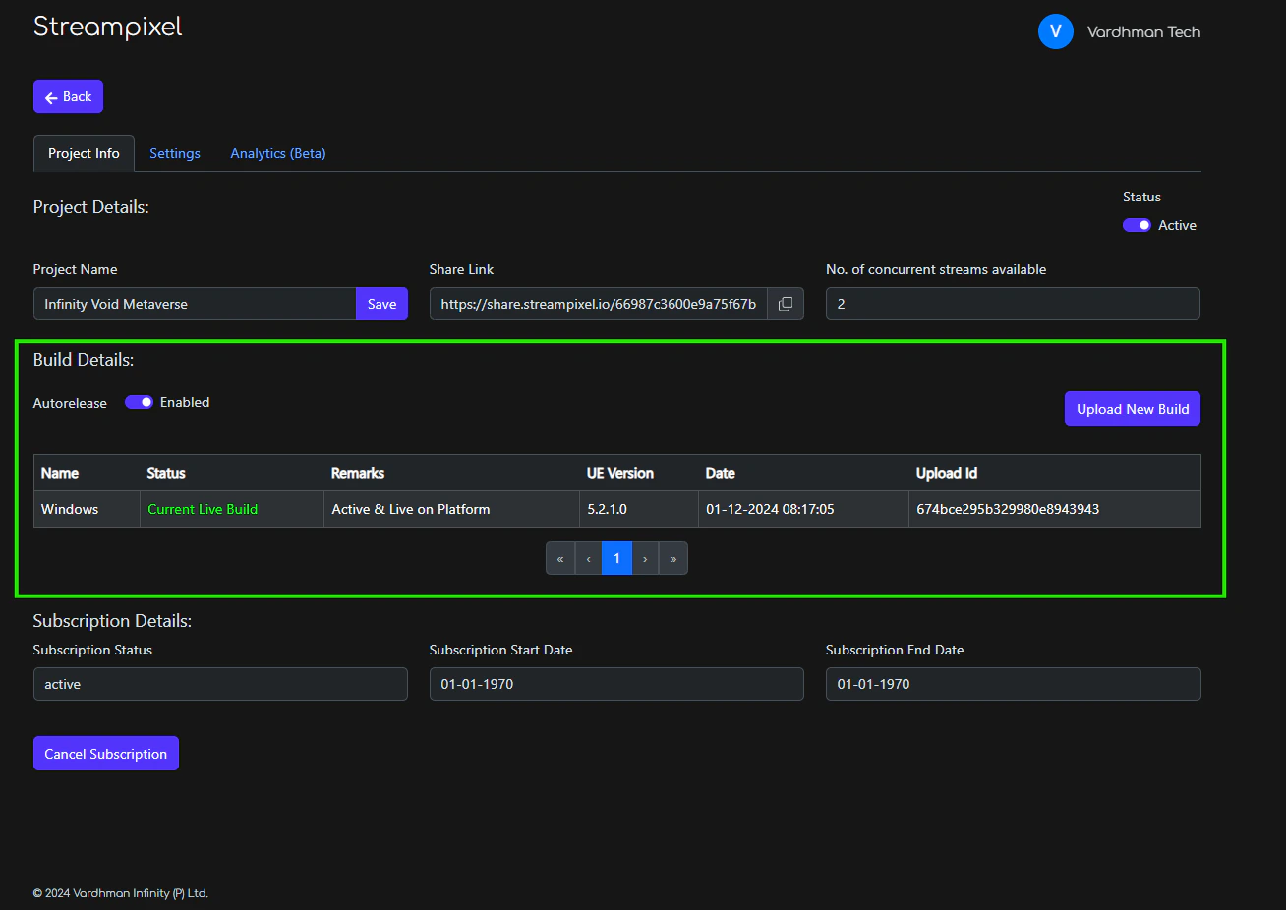Click the Subscription Status field
This screenshot has height=910, width=1286.
pos(220,684)
